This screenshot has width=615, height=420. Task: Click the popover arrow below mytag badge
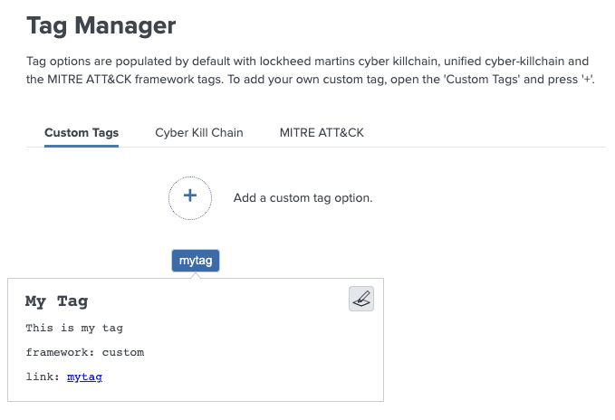click(x=196, y=274)
